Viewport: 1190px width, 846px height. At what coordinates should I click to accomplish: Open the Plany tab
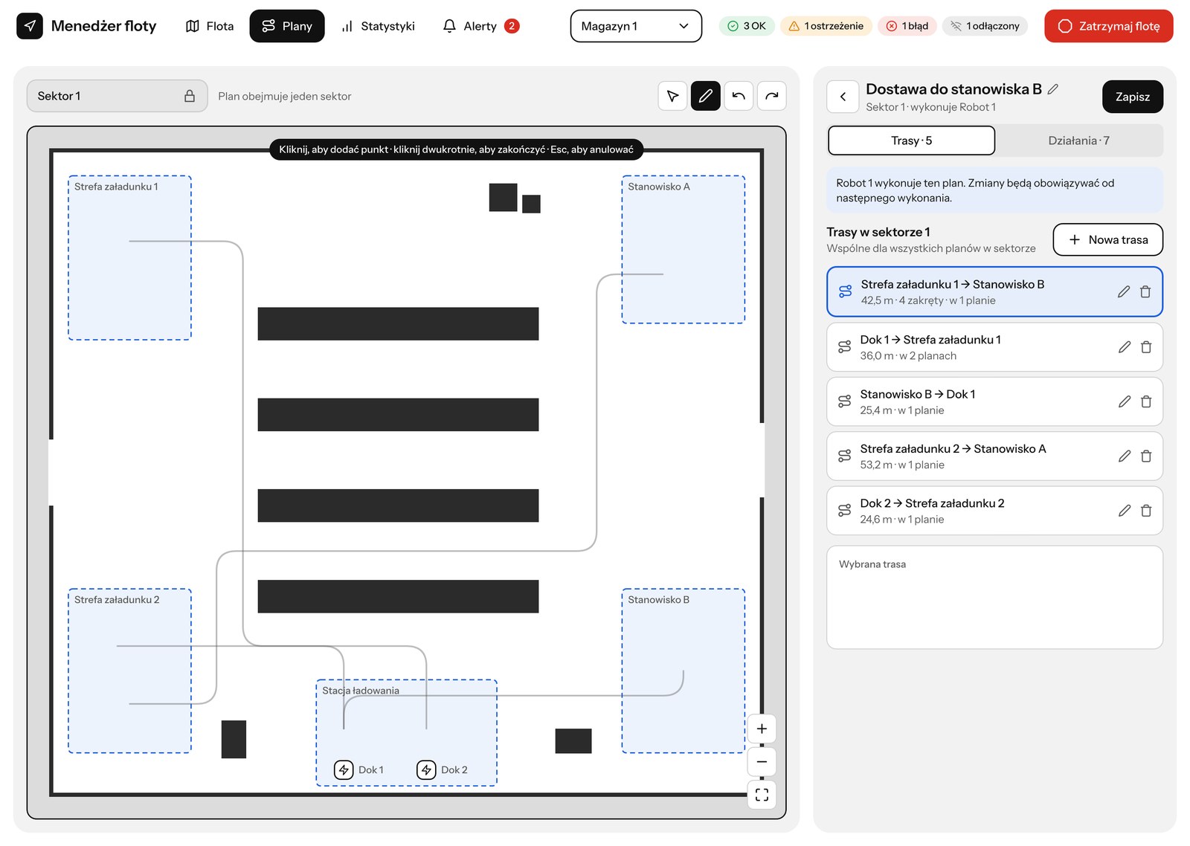pyautogui.click(x=287, y=26)
